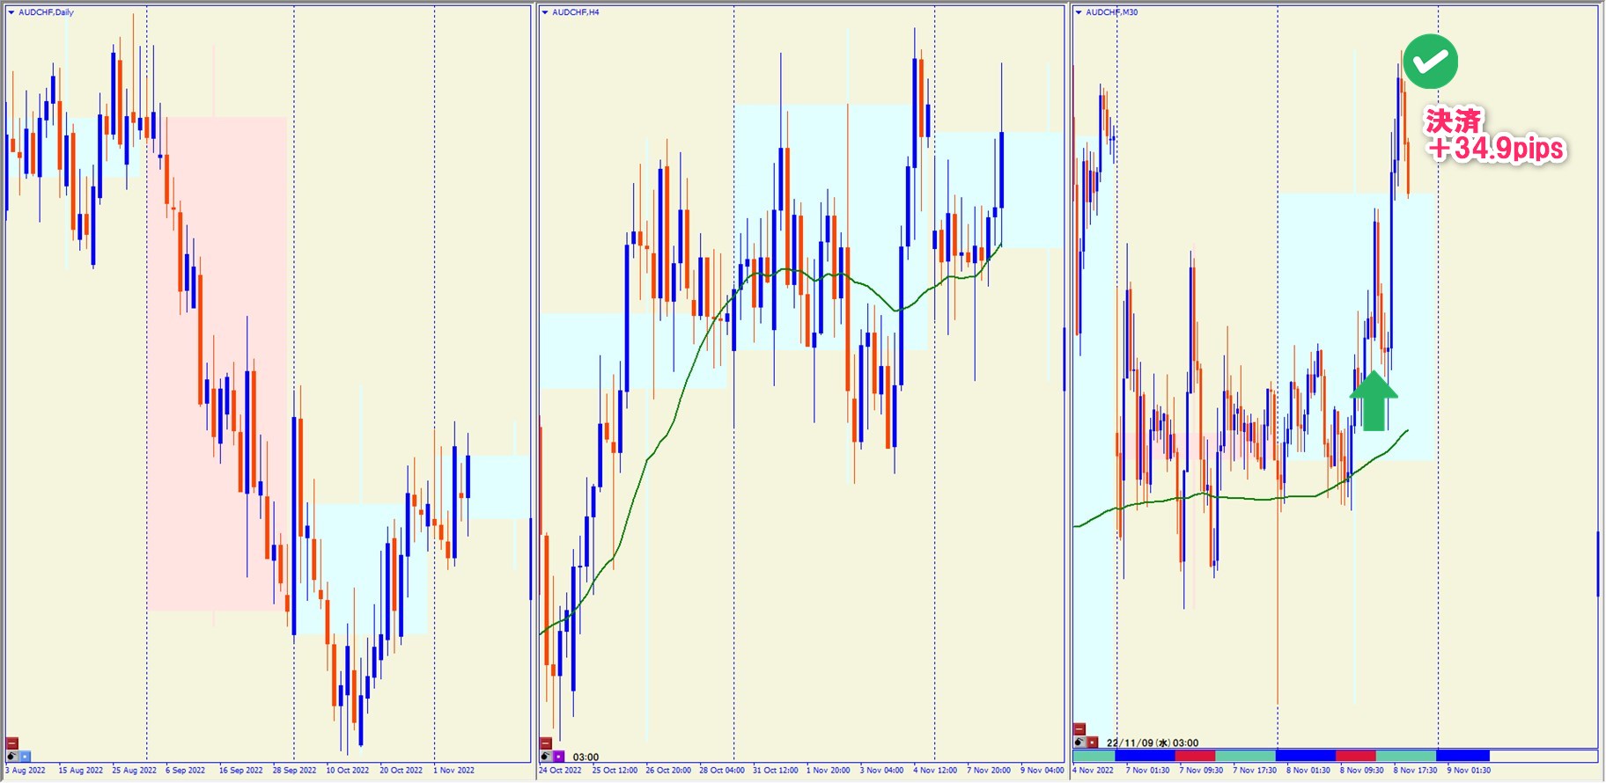Screen dimensions: 1606x783
Task: Click the green checkmark badge on M30 chart
Action: tap(1431, 62)
